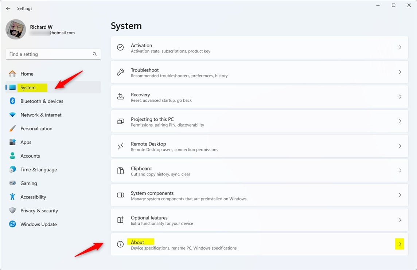Click the Troubleshoot wrench icon
The image size is (417, 270).
pos(120,72)
